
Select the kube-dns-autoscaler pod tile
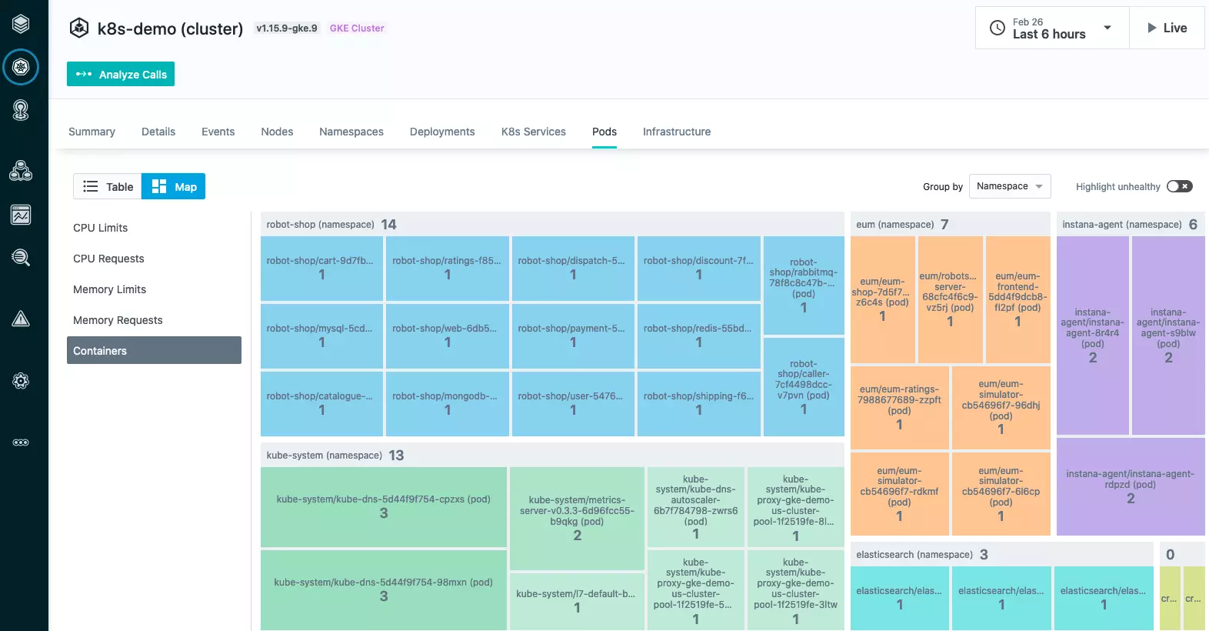[x=695, y=506]
